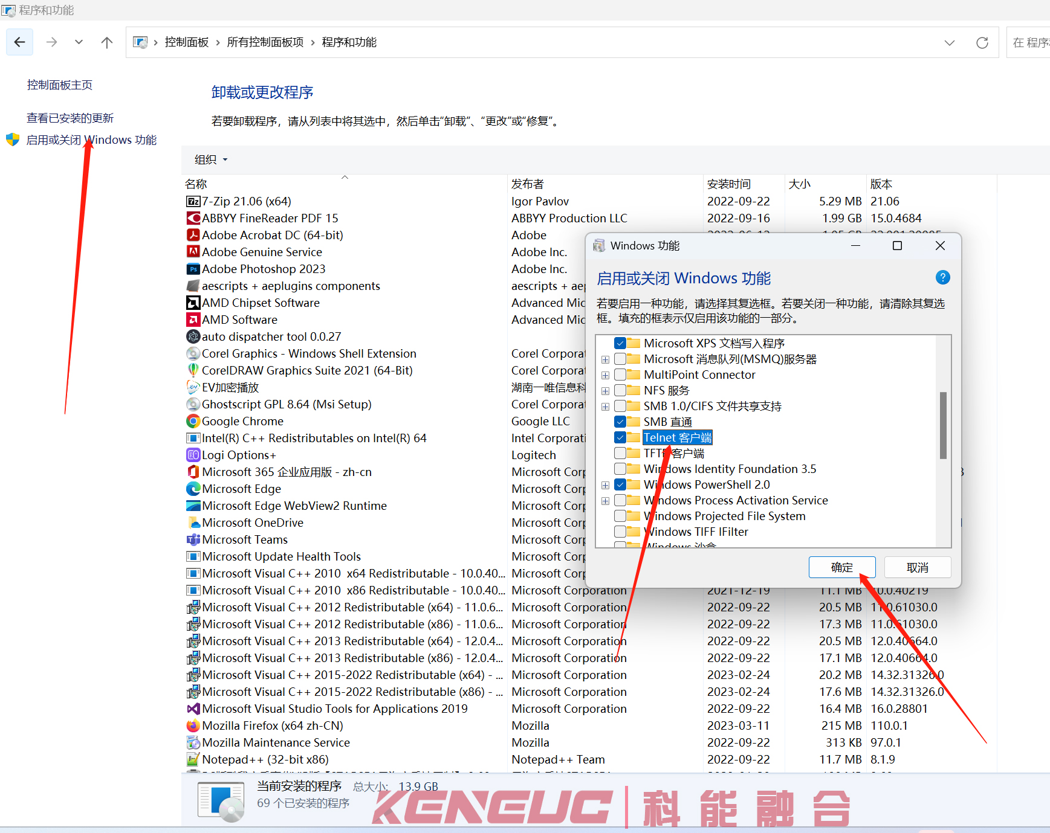Expand Microsoft 消息队列(MSMQ)服务器 tree node
The image size is (1050, 833).
[605, 359]
